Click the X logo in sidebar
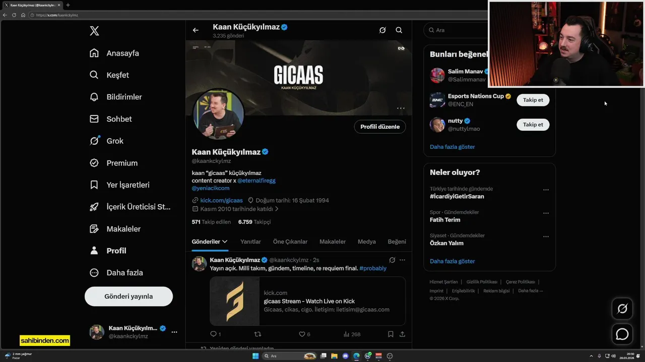Viewport: 645px width, 362px height. (x=94, y=31)
